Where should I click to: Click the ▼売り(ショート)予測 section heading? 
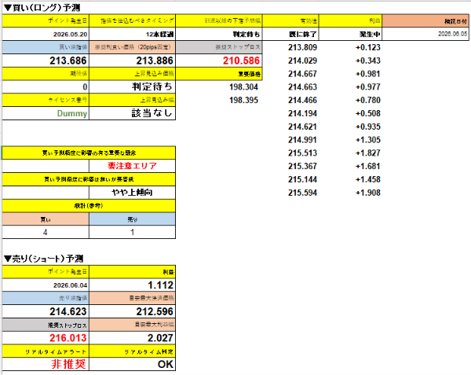[43, 259]
